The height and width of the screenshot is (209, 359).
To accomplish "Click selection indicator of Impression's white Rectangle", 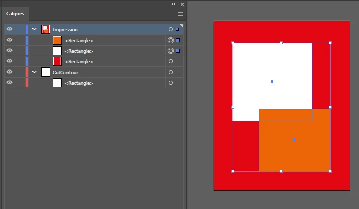I will [x=178, y=51].
